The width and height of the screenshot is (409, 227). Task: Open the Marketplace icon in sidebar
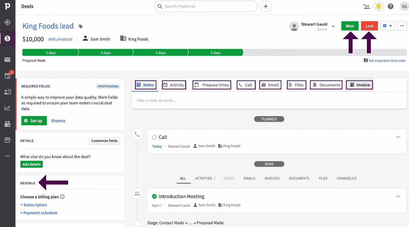[x=7, y=140]
